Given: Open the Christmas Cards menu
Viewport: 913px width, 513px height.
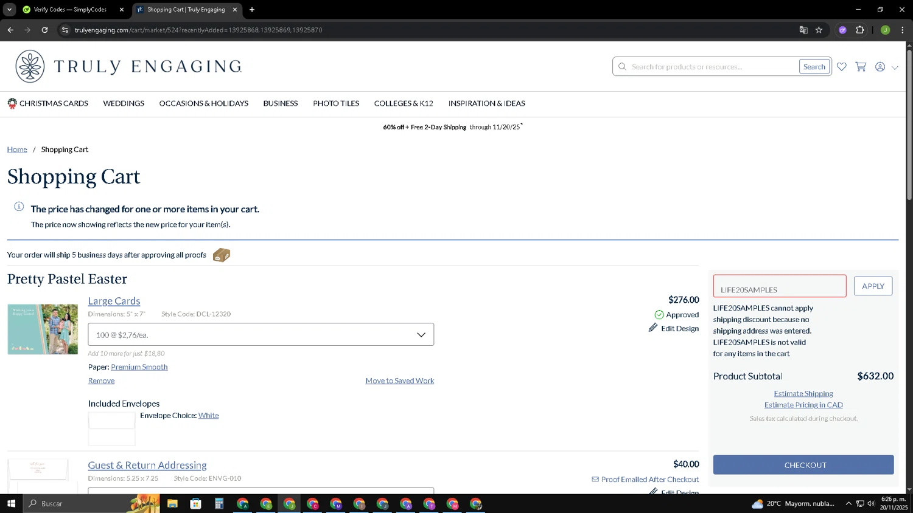Looking at the screenshot, I should 48,103.
